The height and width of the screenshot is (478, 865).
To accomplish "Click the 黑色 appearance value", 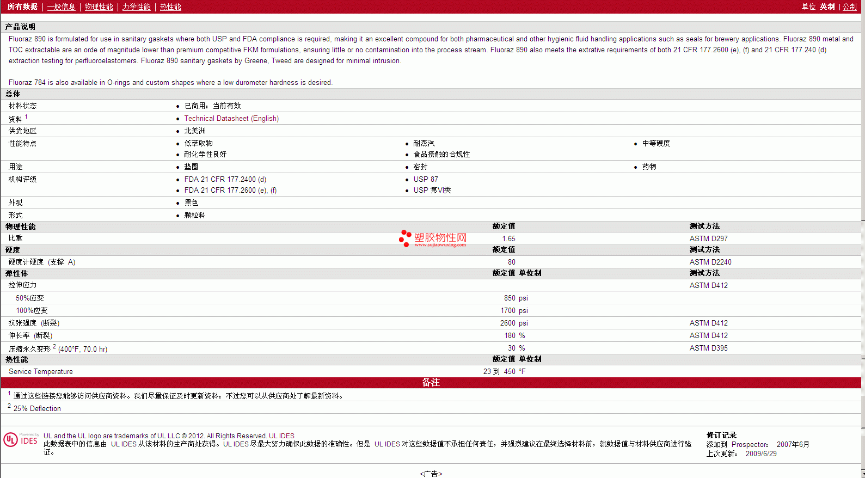I will pyautogui.click(x=191, y=203).
